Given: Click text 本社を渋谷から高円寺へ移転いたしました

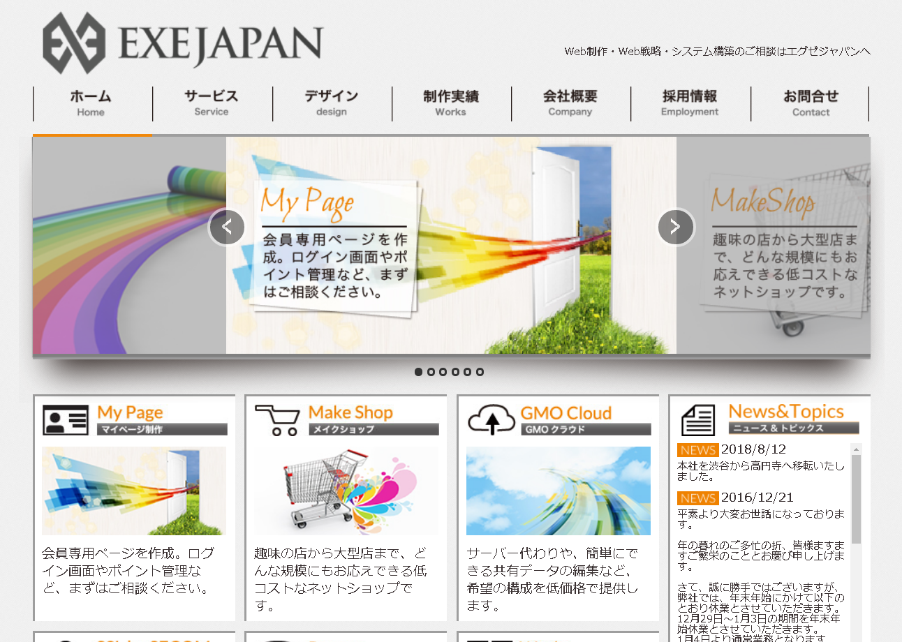Looking at the screenshot, I should pos(761,471).
